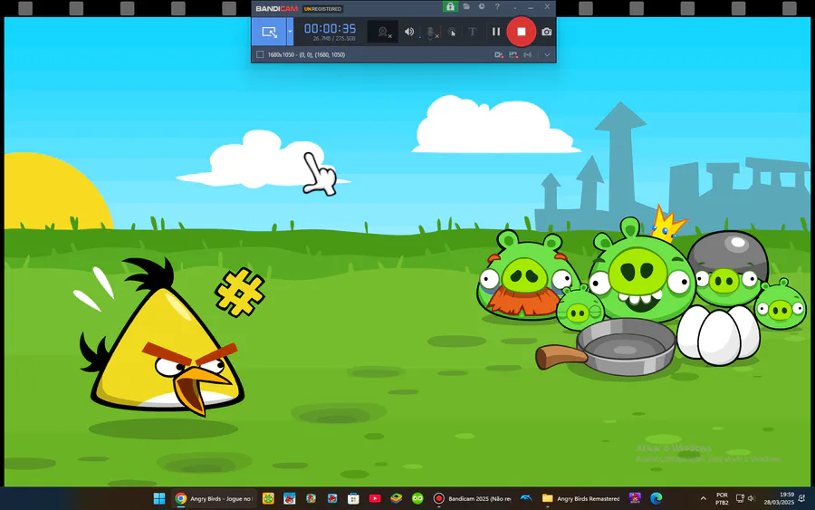The width and height of the screenshot is (815, 510).
Task: Expand Bandicam panel with bottom chevron
Action: [x=547, y=54]
